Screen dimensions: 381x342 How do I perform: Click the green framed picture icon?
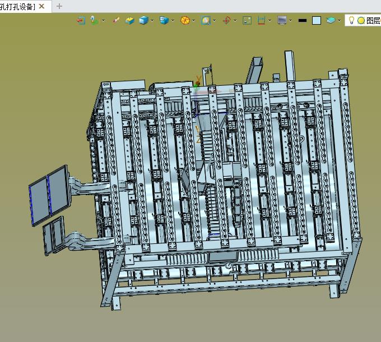(247, 20)
